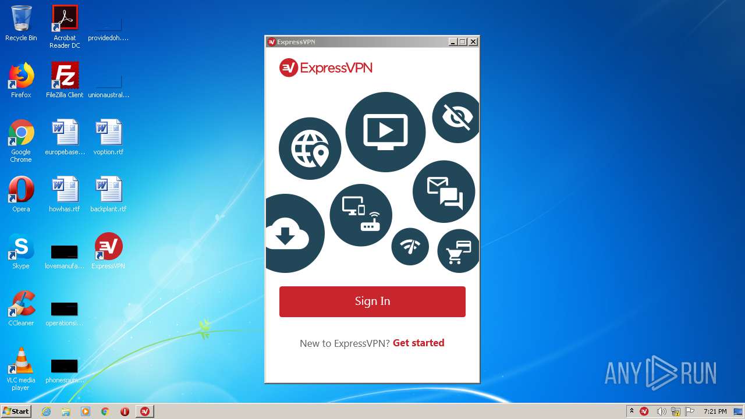Open the Recycle Bin desktop icon
Viewport: 745px width, 419px height.
[x=21, y=24]
